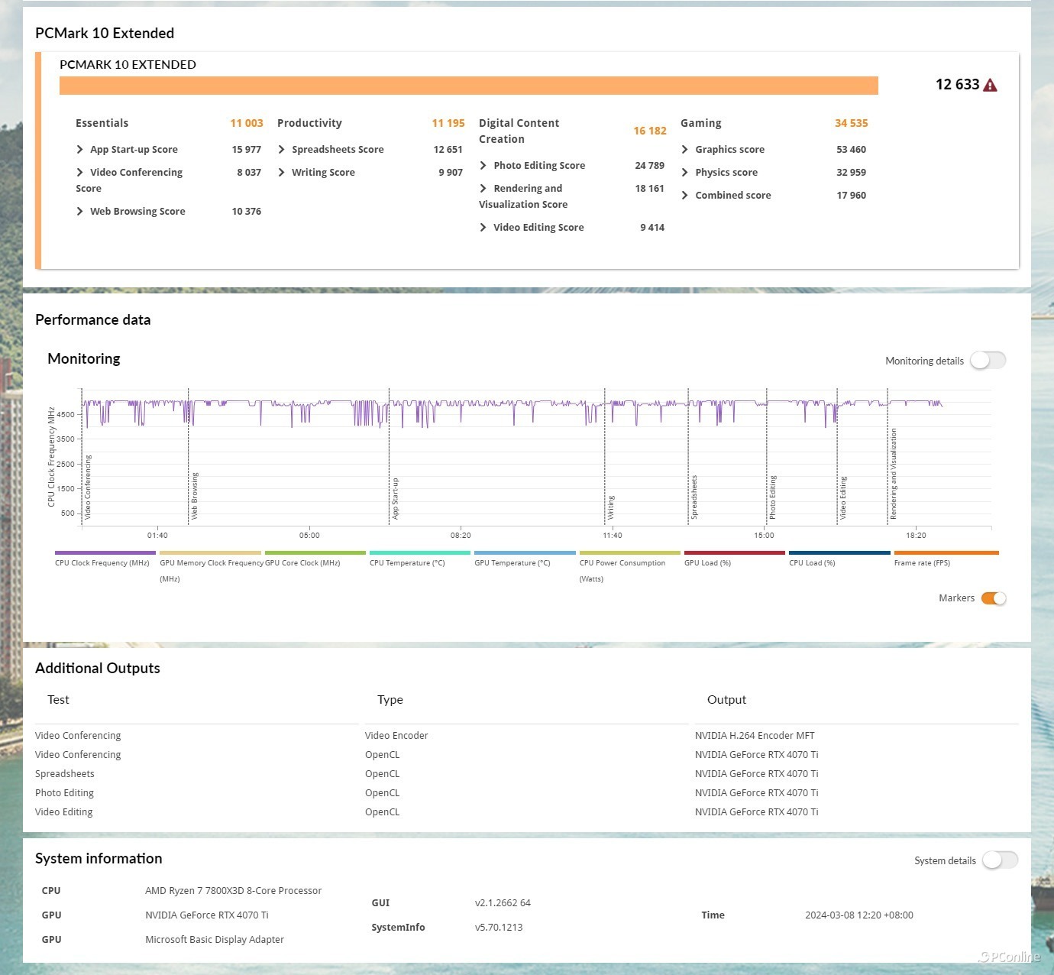Expand the Web Browsing Score chevron
Image resolution: width=1054 pixels, height=975 pixels.
(80, 212)
